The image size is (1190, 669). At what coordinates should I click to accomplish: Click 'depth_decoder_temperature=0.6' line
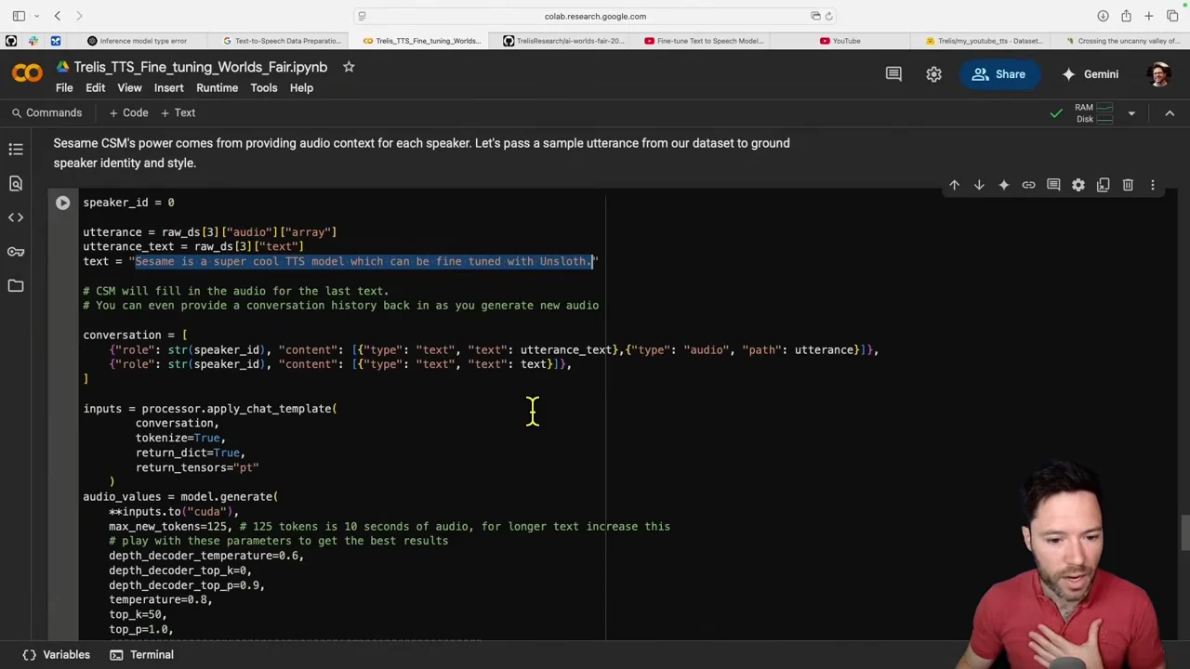206,556
